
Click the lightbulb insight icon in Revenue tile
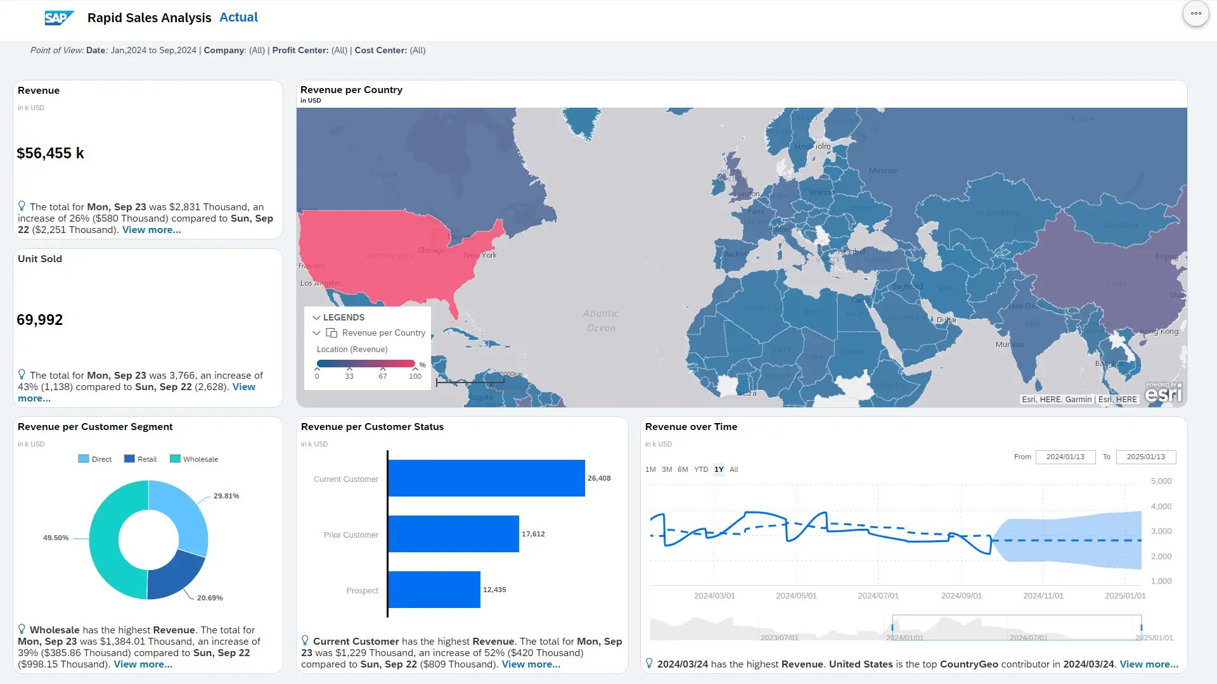coord(22,206)
